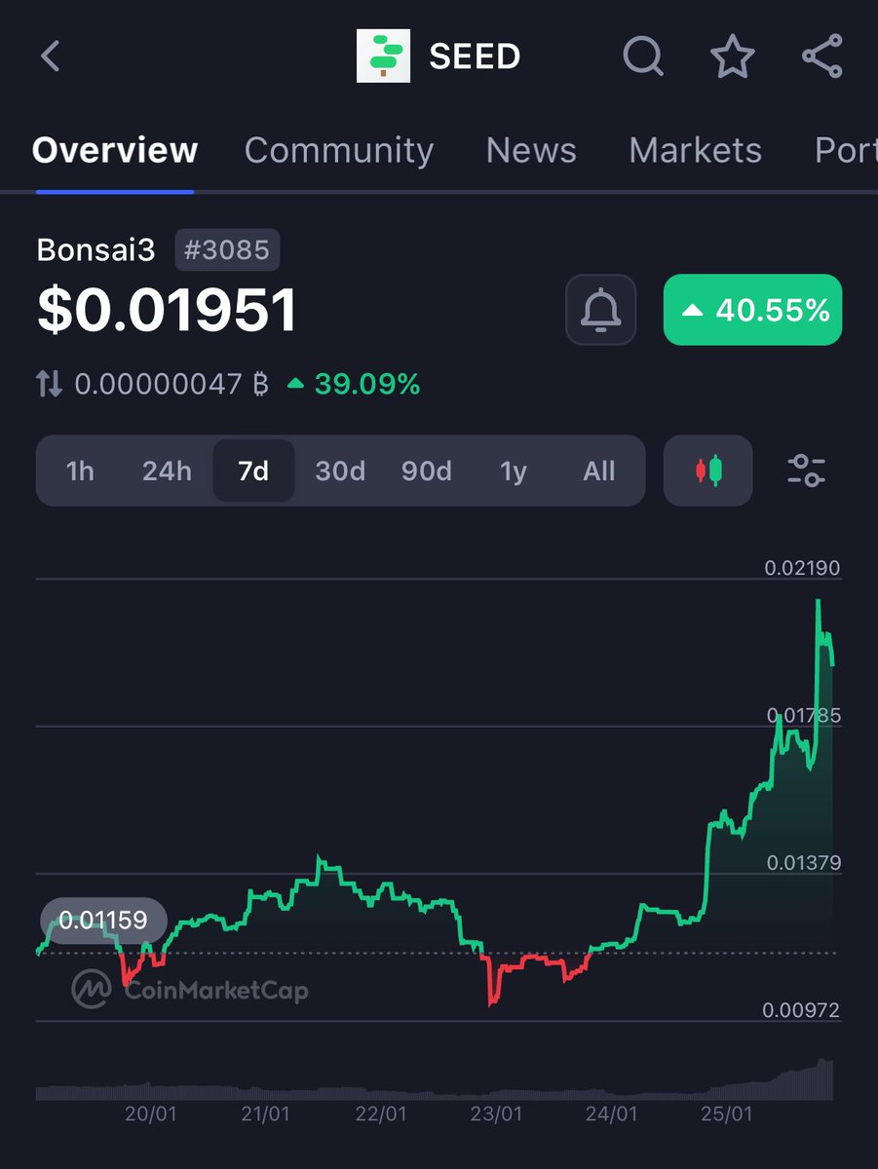The width and height of the screenshot is (878, 1169).
Task: Tap the Bonsai3 coin name
Action: click(95, 250)
